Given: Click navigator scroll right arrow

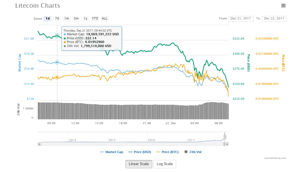Looking at the screenshot, I should tap(227, 144).
